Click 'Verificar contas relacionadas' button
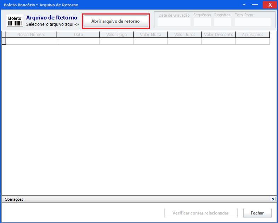 pos(201,213)
